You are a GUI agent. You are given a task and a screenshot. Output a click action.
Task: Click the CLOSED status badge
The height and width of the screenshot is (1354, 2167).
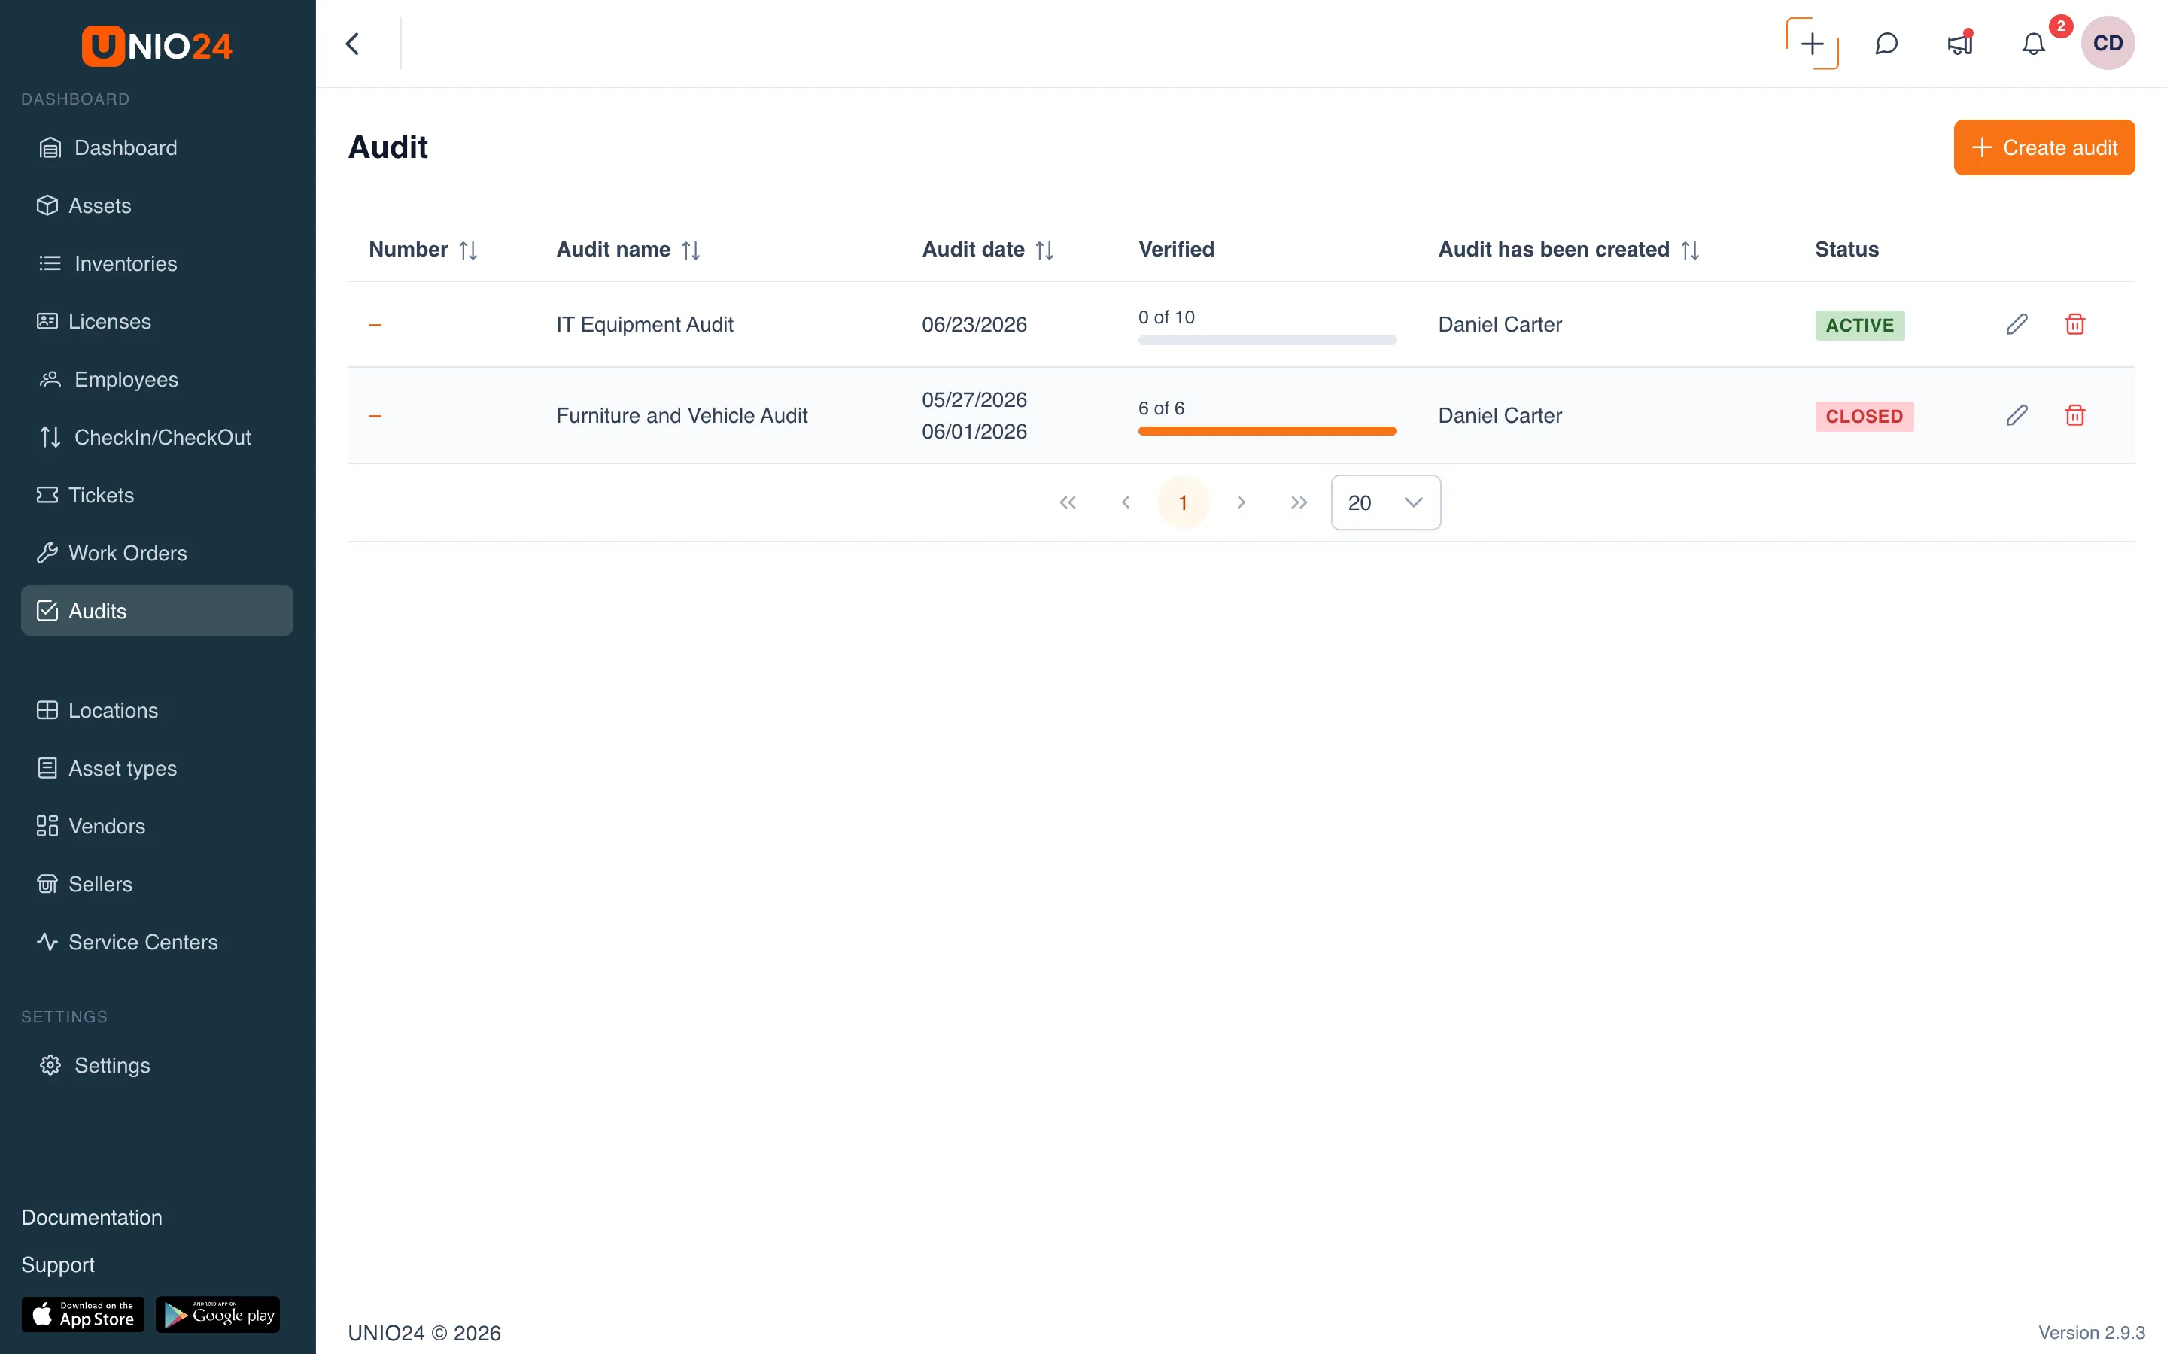(1864, 417)
